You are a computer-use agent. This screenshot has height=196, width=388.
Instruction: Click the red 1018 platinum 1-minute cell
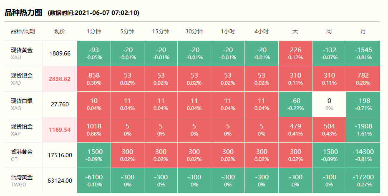pyautogui.click(x=94, y=130)
